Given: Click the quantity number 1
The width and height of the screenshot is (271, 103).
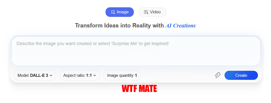Looking at the screenshot, I should click(x=136, y=76).
